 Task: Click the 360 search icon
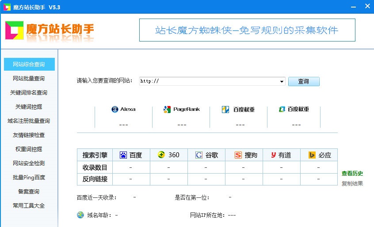(161, 155)
